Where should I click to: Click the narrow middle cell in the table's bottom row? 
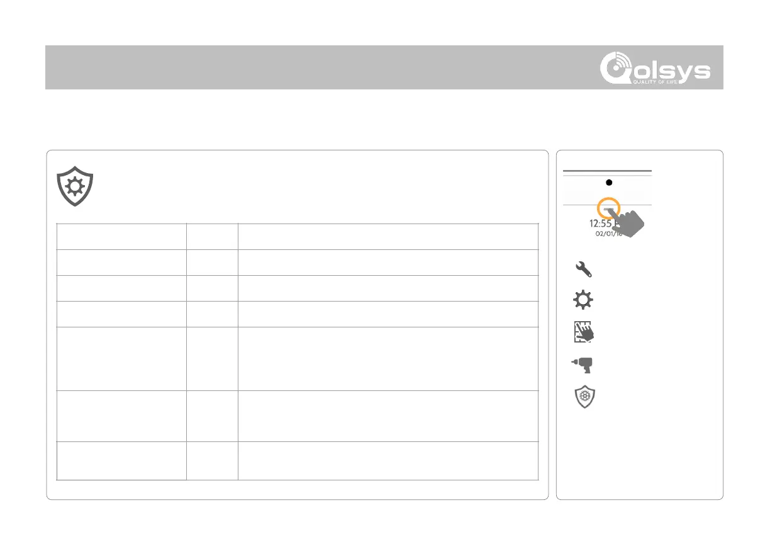click(212, 461)
